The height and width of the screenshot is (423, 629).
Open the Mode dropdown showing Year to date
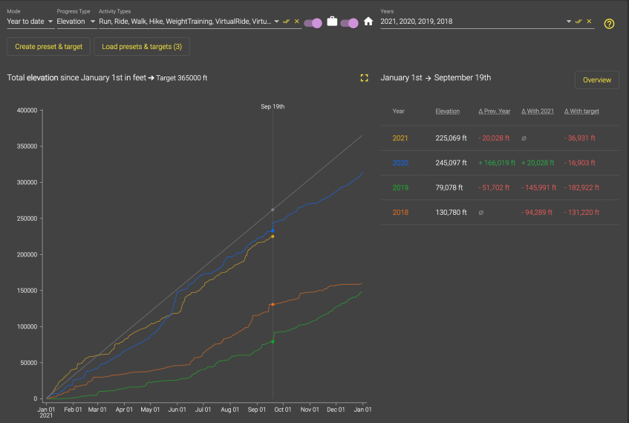(30, 22)
